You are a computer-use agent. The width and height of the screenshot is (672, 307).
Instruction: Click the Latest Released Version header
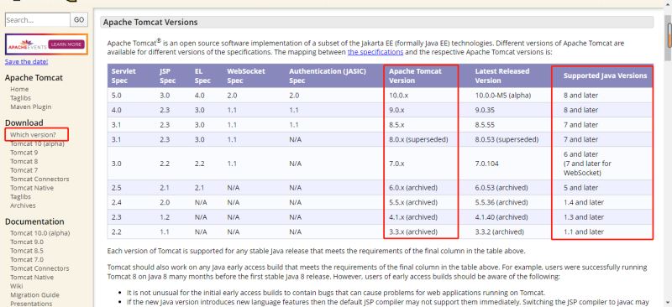pyautogui.click(x=502, y=75)
